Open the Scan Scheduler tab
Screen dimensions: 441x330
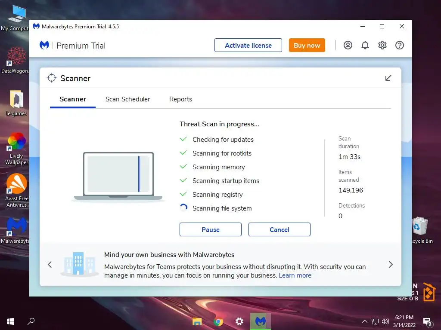(x=127, y=99)
